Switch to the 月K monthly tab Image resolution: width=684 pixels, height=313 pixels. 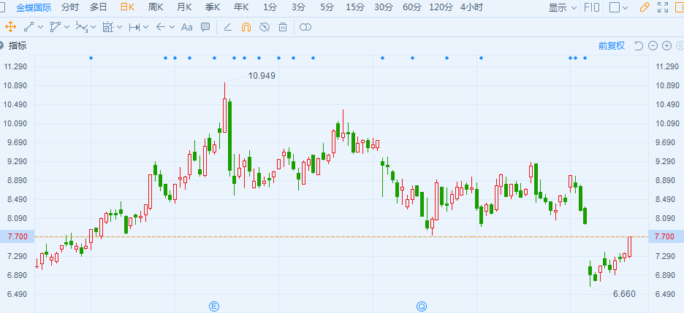tap(183, 7)
